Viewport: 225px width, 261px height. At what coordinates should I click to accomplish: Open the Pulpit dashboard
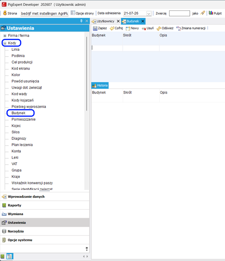click(x=215, y=13)
